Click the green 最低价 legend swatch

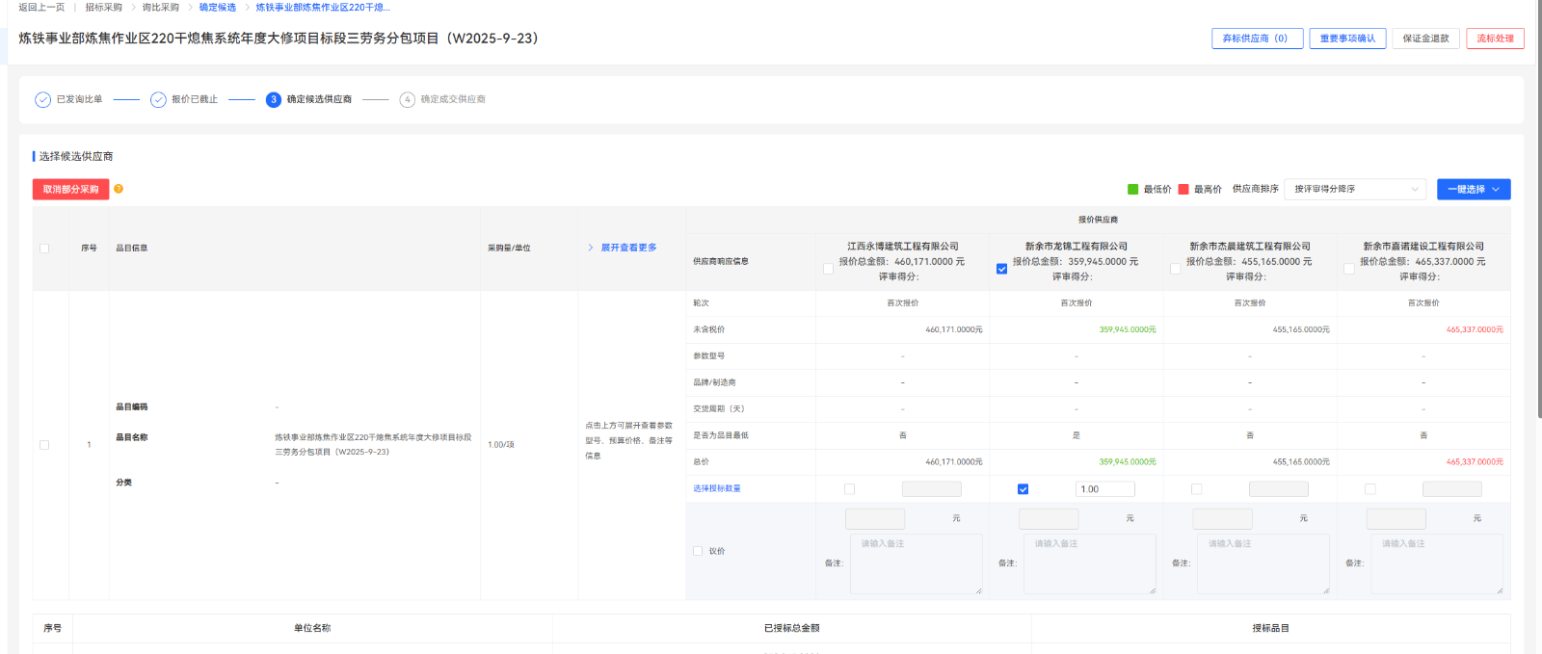pyautogui.click(x=1133, y=190)
